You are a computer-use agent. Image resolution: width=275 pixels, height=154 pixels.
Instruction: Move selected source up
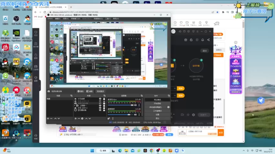(x=86, y=118)
